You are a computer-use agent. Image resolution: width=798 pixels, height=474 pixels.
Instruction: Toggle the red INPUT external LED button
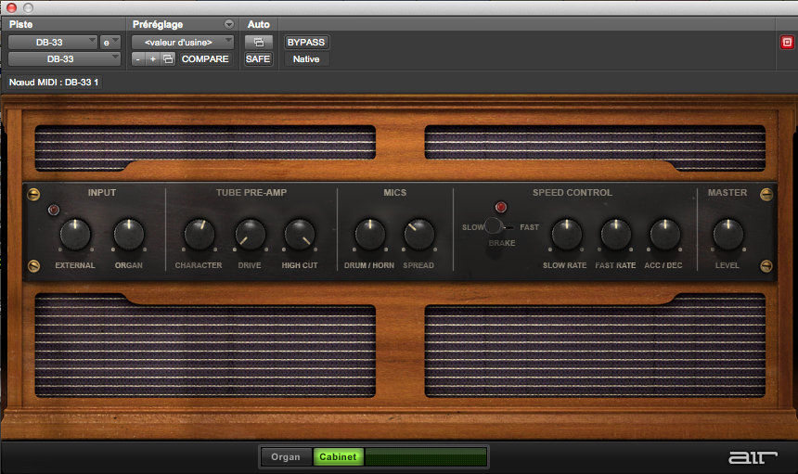(x=54, y=210)
